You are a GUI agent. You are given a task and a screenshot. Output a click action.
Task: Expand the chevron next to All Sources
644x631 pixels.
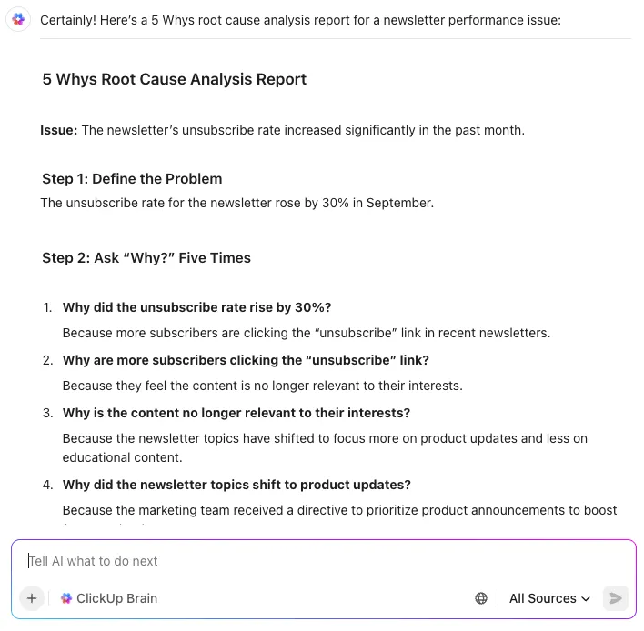(x=586, y=598)
